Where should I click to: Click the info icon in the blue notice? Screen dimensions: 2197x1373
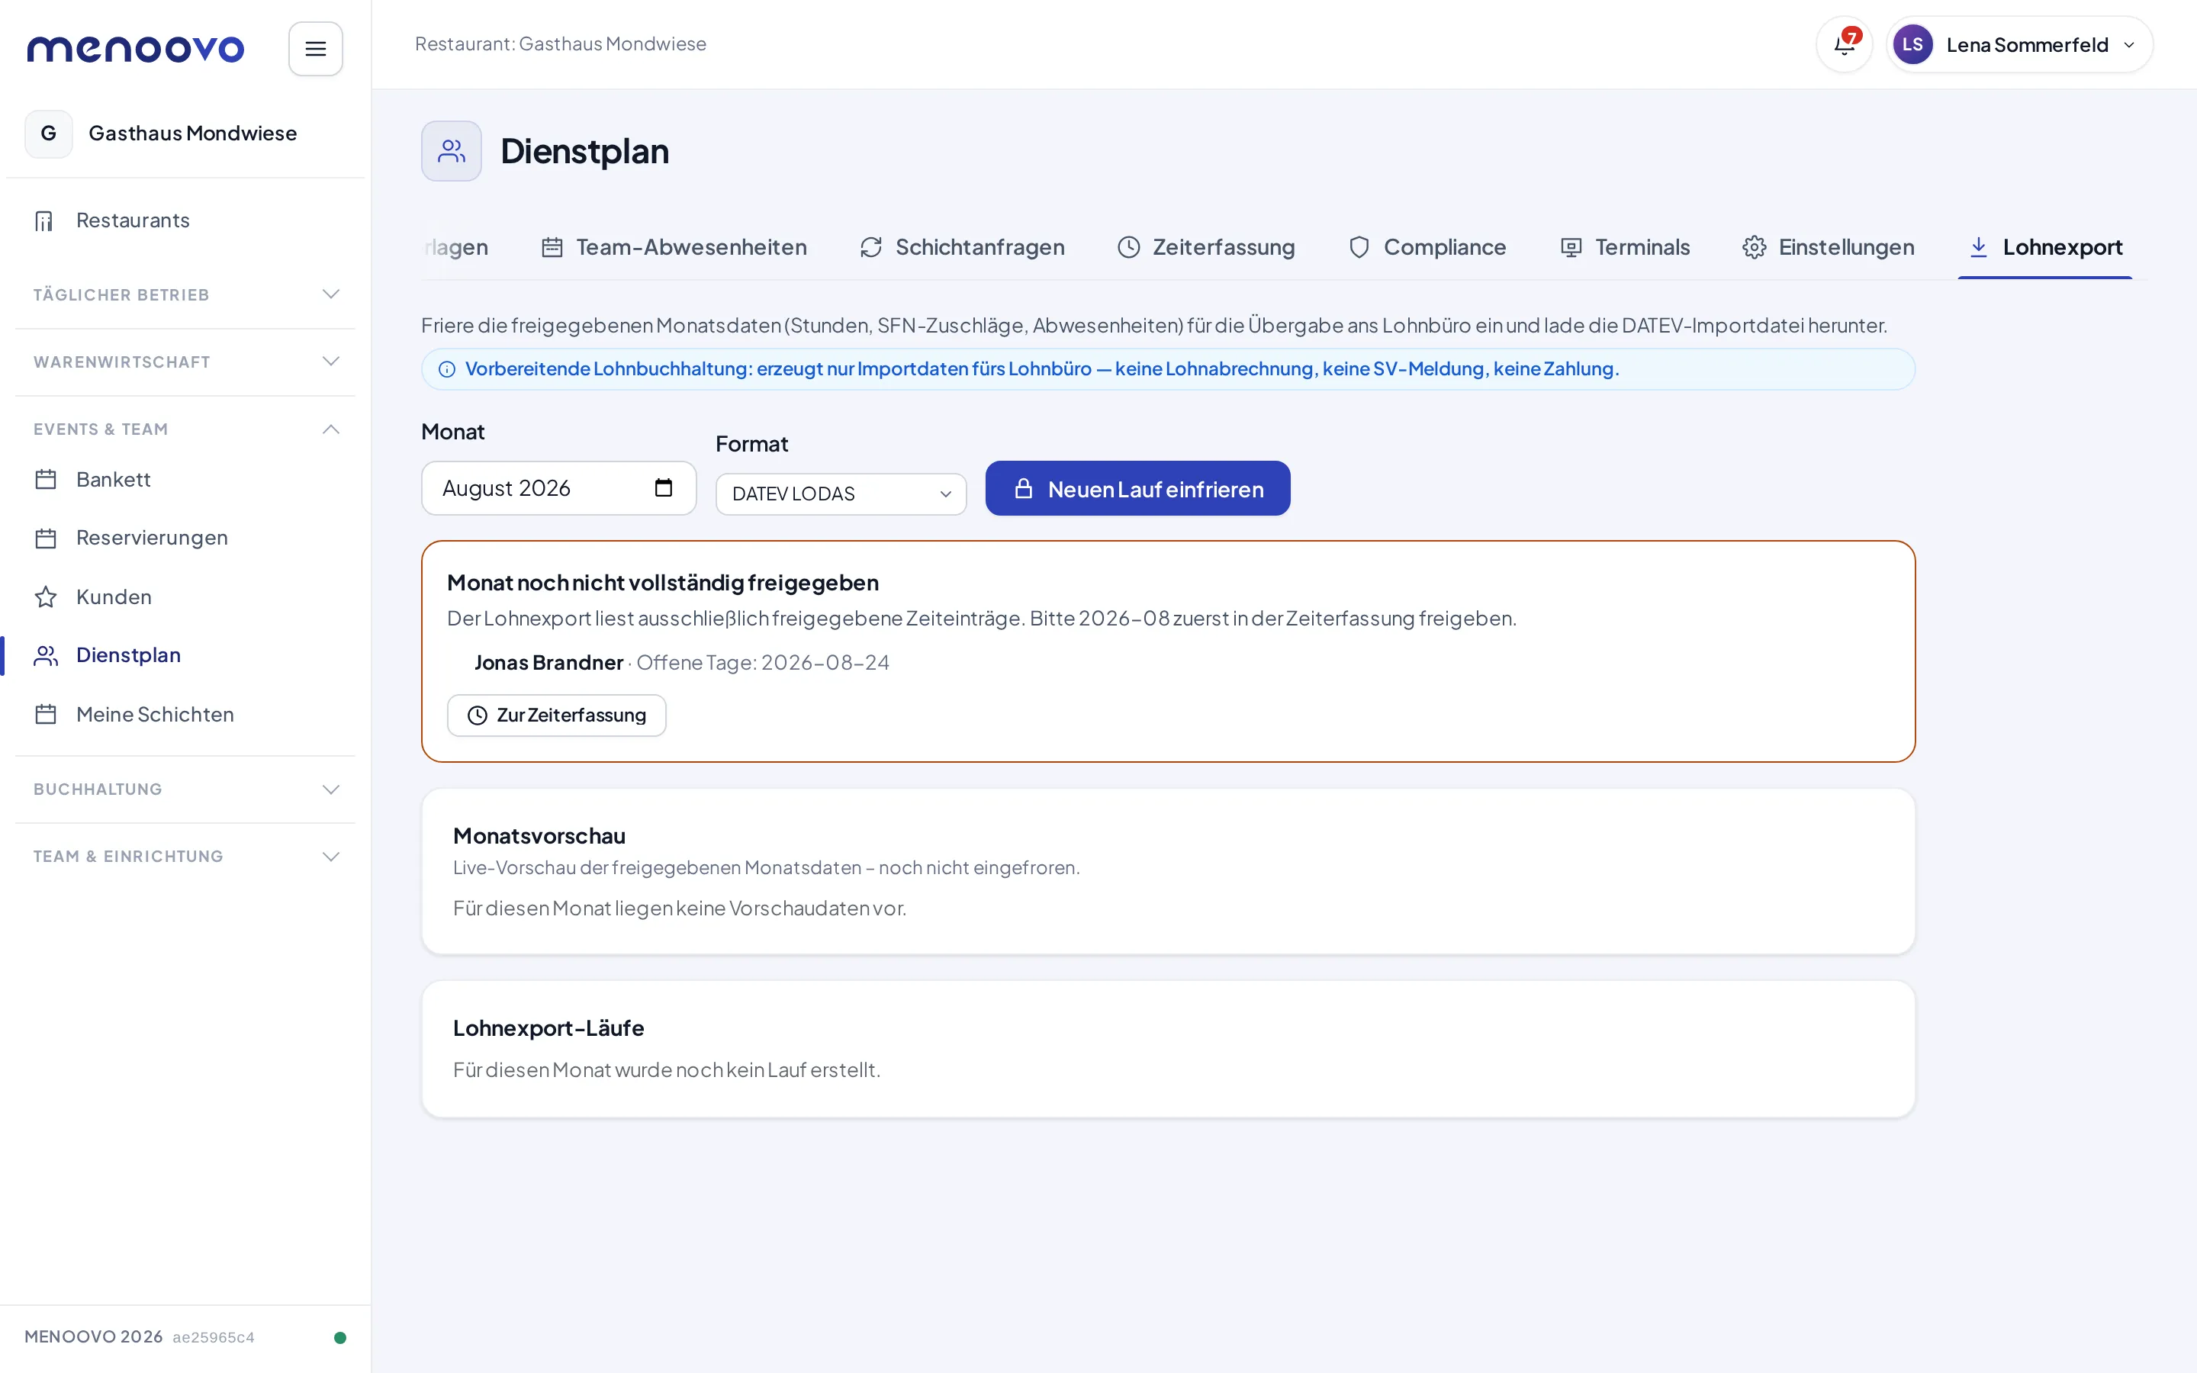(447, 370)
